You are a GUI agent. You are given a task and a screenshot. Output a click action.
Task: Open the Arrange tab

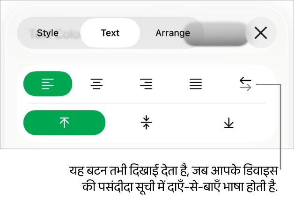(x=173, y=33)
